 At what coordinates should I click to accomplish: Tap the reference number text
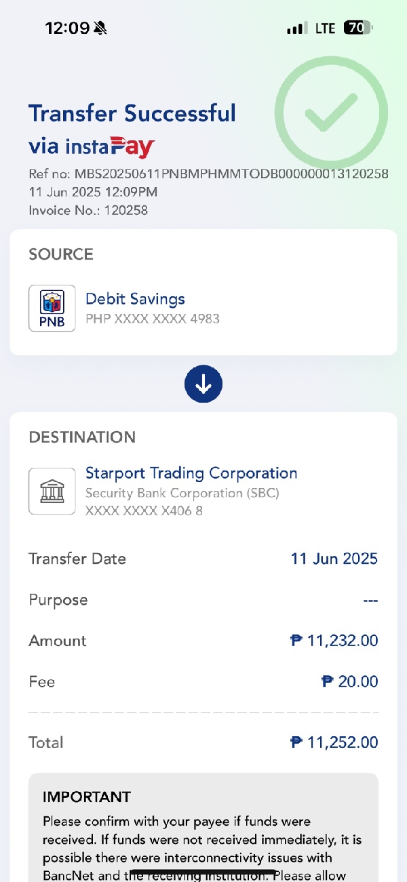[x=208, y=174]
